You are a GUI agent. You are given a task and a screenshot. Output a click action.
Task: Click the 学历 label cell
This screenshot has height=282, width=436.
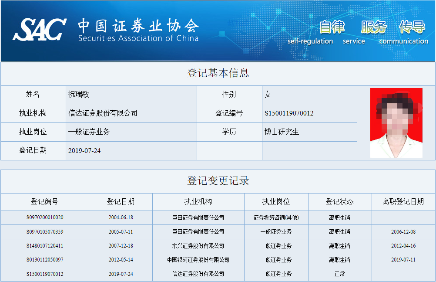229,132
